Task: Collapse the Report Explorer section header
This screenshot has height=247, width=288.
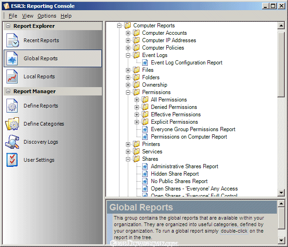Action: click(8, 26)
